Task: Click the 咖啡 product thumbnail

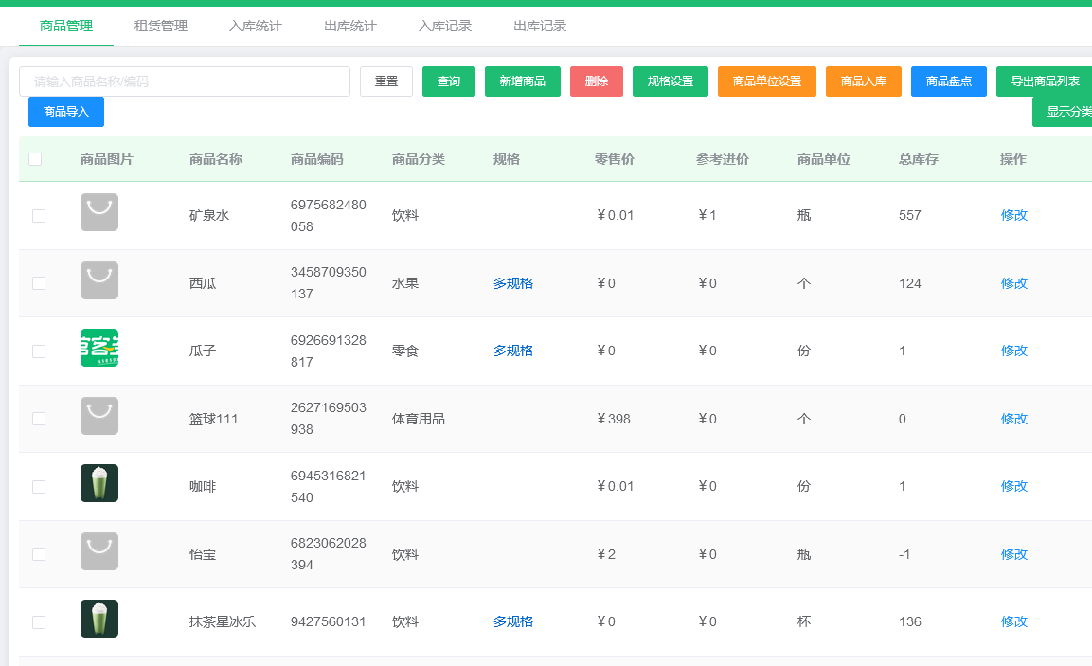Action: (x=99, y=483)
